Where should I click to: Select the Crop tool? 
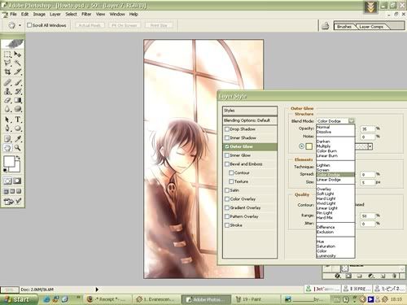click(x=7, y=72)
